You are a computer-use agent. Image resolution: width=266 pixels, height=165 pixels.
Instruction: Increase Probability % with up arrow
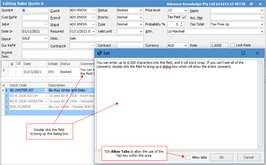(x=182, y=23)
